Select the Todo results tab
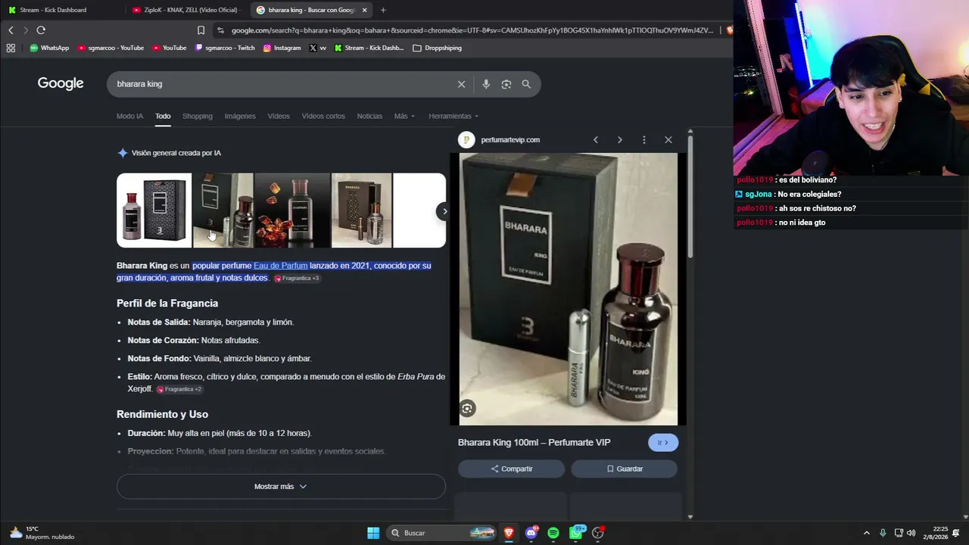 click(163, 116)
